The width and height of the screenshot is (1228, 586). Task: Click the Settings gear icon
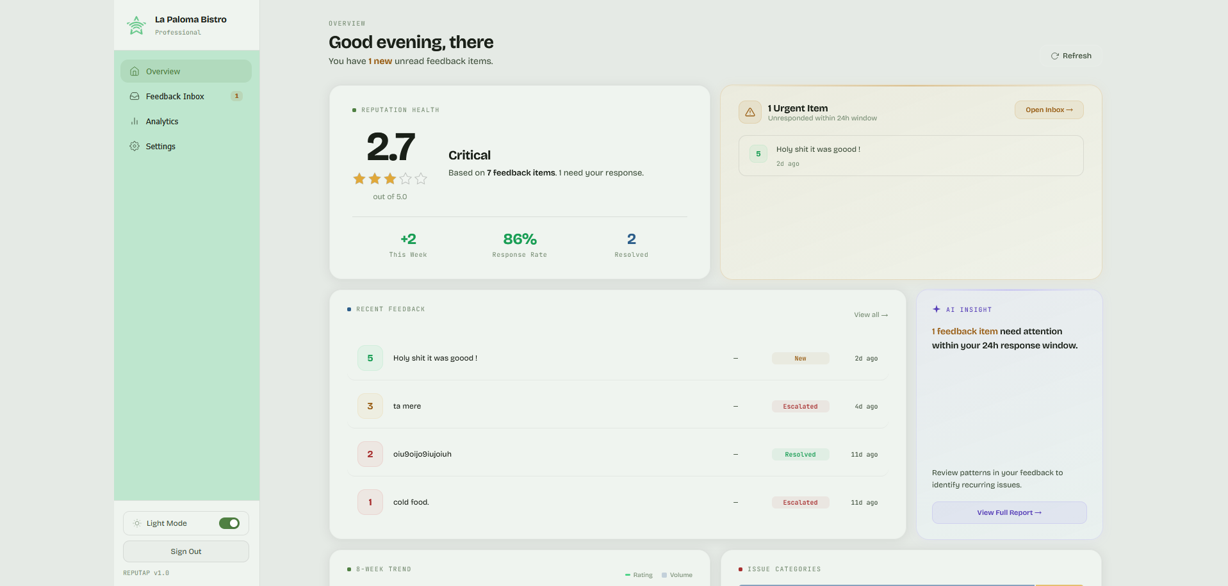pyautogui.click(x=135, y=146)
